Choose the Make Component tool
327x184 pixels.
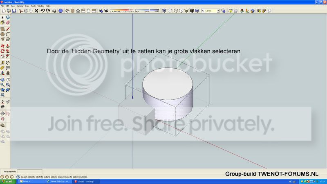point(8,18)
